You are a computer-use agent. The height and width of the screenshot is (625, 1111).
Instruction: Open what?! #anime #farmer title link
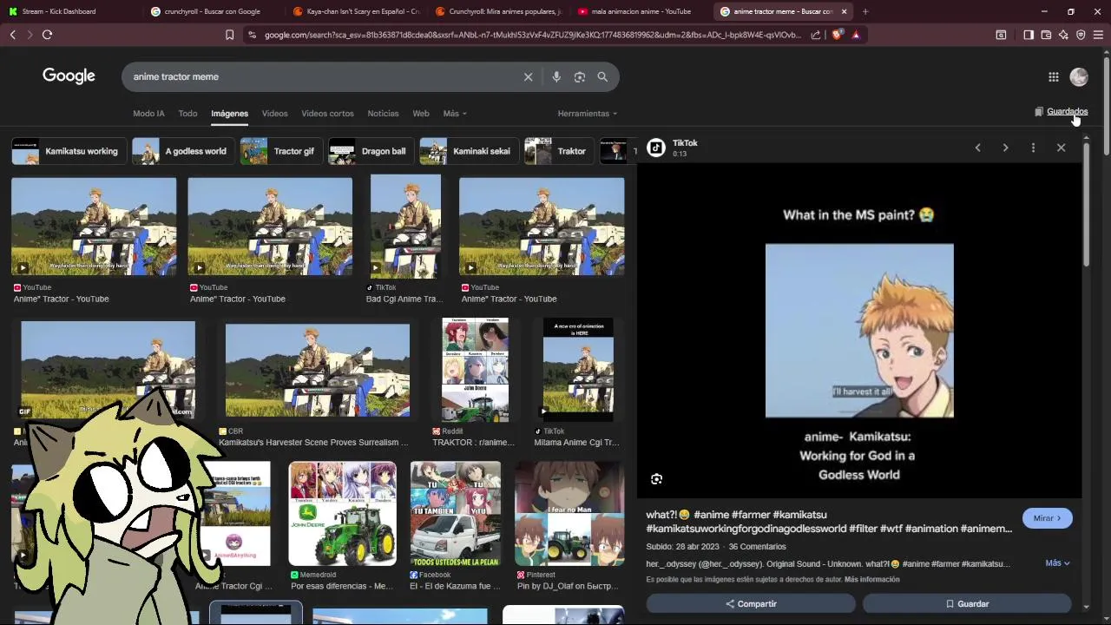829,522
